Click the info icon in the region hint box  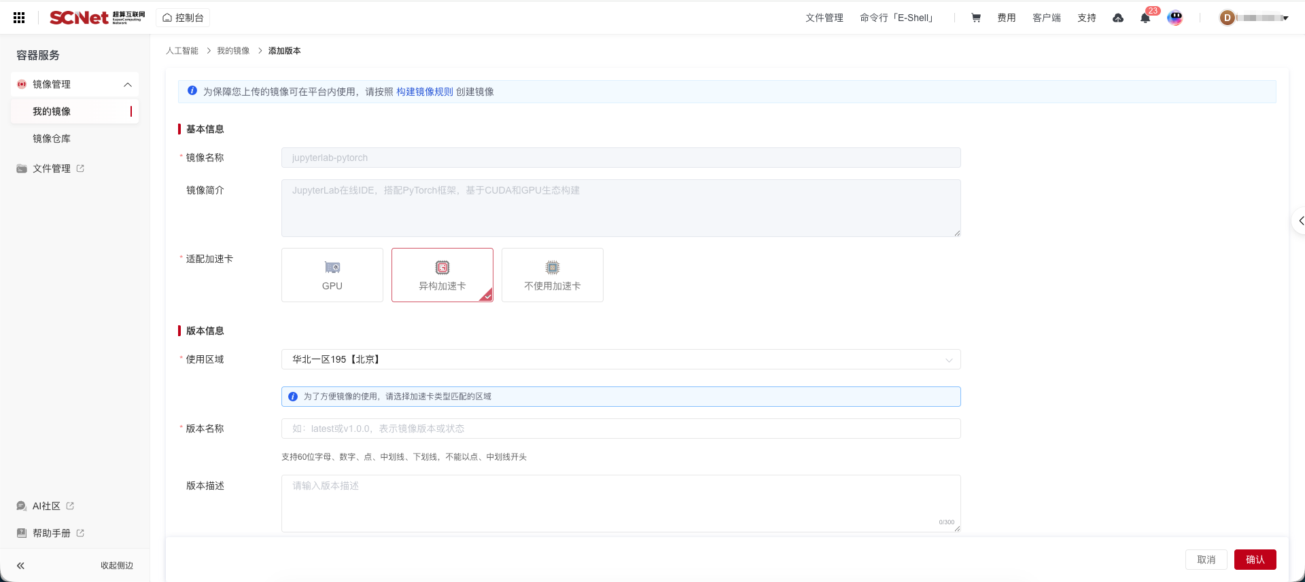point(293,397)
